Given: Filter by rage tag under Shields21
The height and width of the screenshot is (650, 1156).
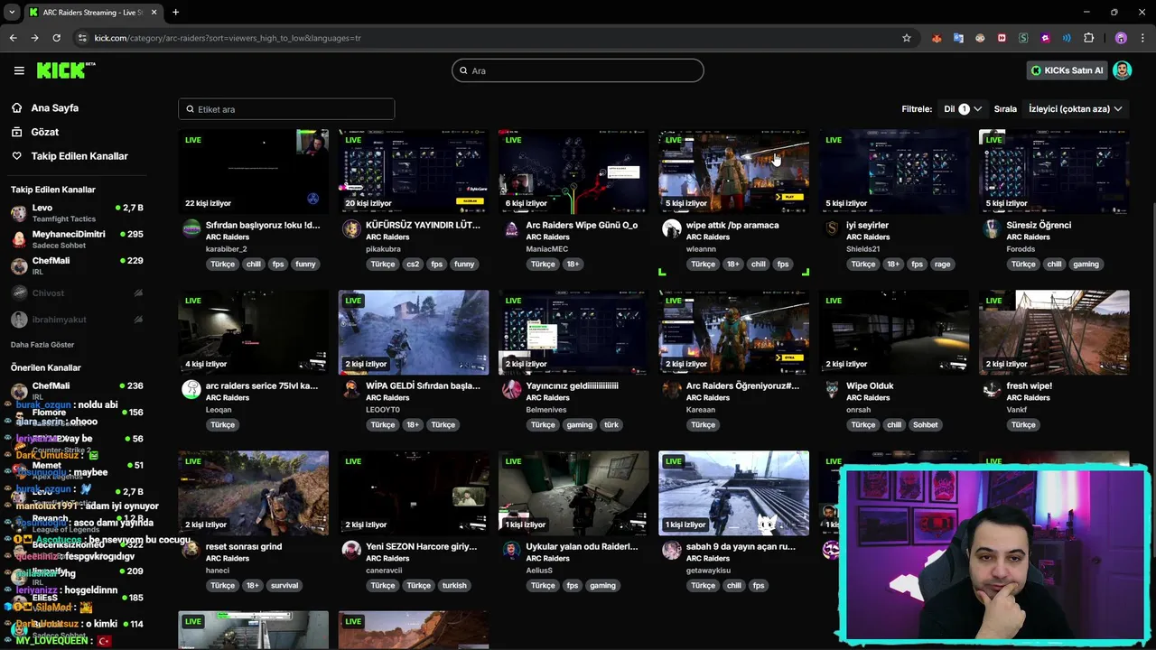Looking at the screenshot, I should 942,265.
